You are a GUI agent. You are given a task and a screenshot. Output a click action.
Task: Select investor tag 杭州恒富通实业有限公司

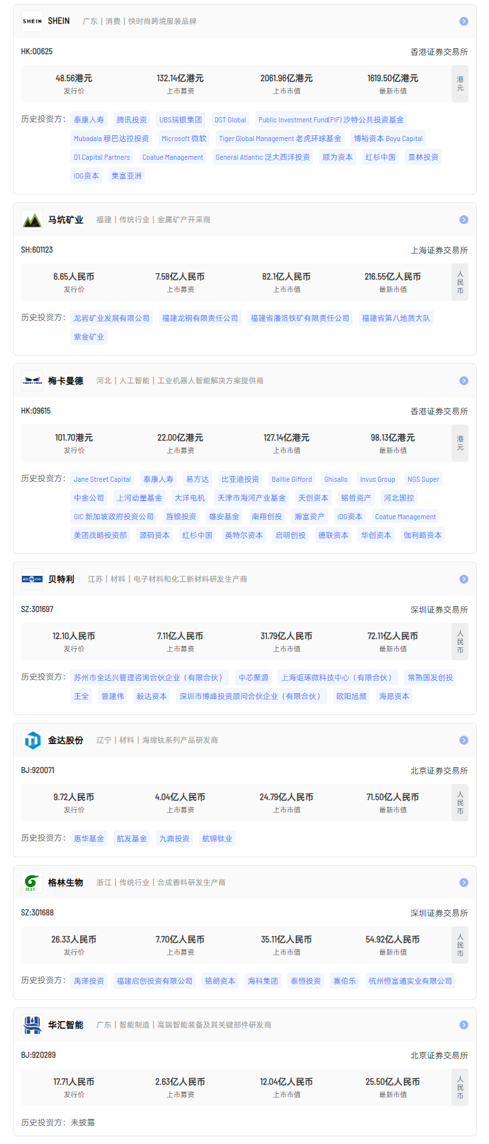[410, 981]
